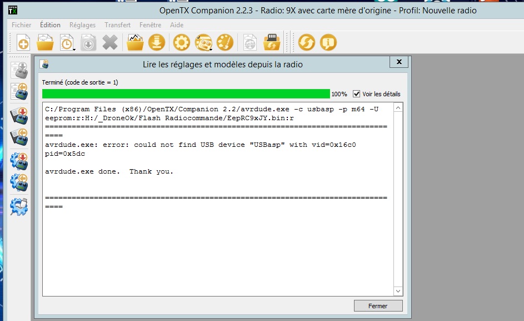
Task: Click Read models from radio sidebar icon
Action: [19, 91]
